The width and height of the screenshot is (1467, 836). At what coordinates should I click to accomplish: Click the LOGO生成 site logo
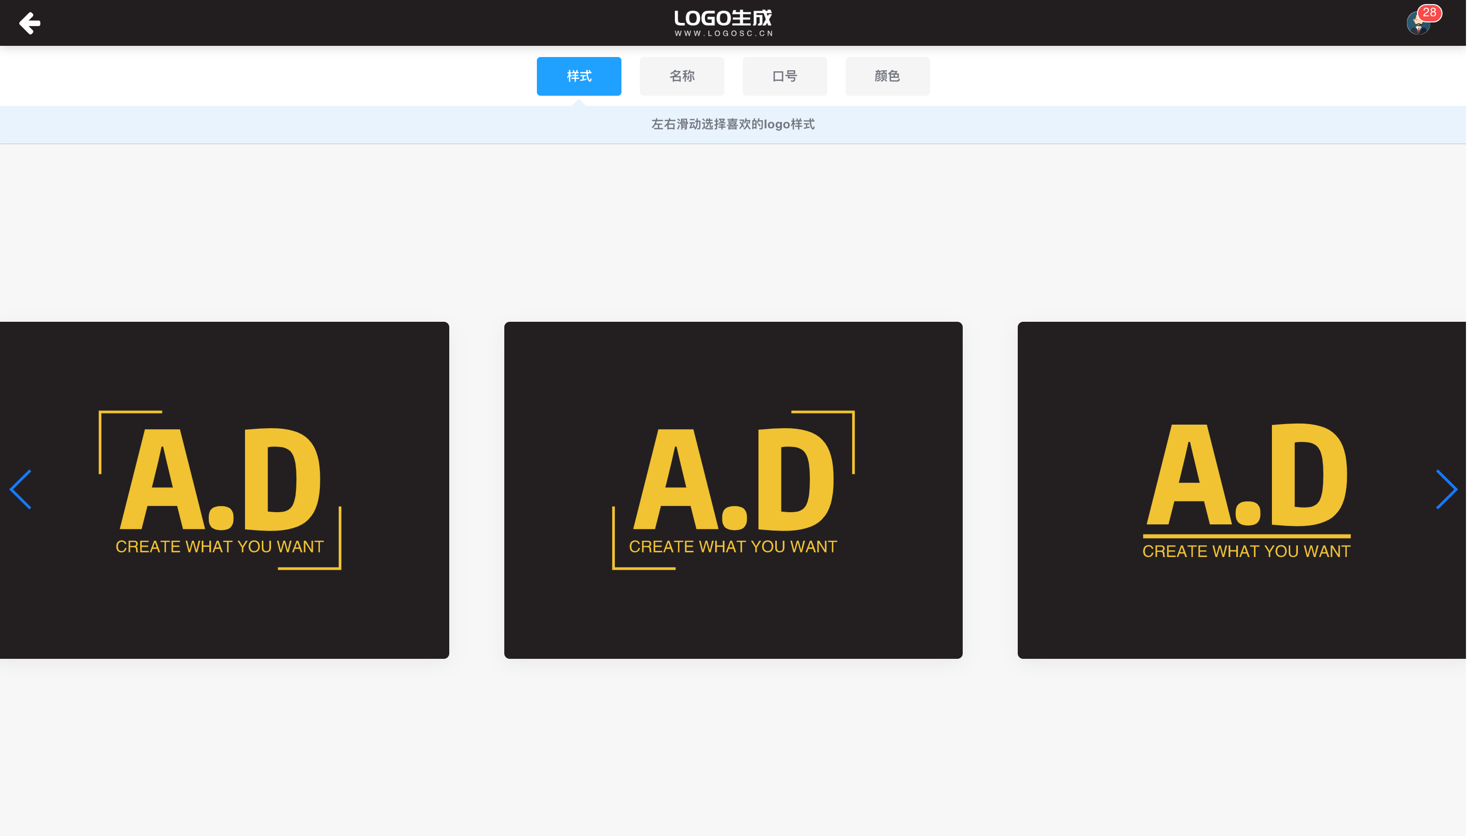(x=723, y=23)
